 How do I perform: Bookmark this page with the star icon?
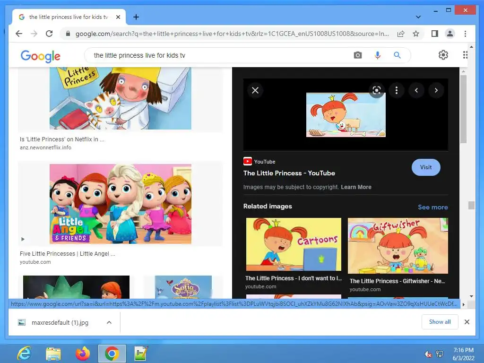click(416, 34)
